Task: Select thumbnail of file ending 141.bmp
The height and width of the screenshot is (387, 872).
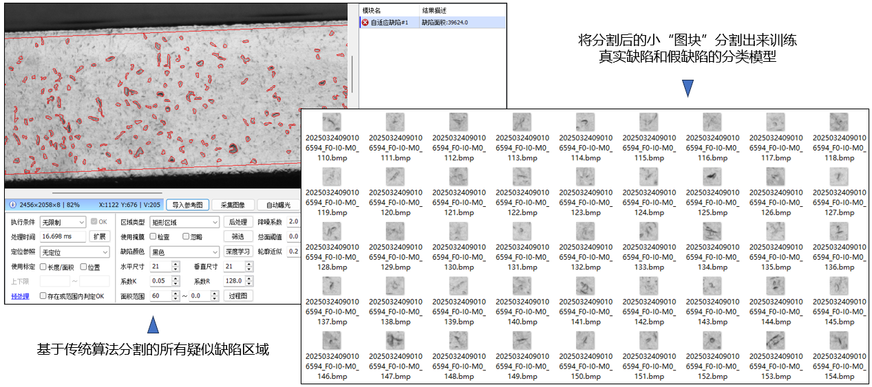Action: tap(585, 286)
